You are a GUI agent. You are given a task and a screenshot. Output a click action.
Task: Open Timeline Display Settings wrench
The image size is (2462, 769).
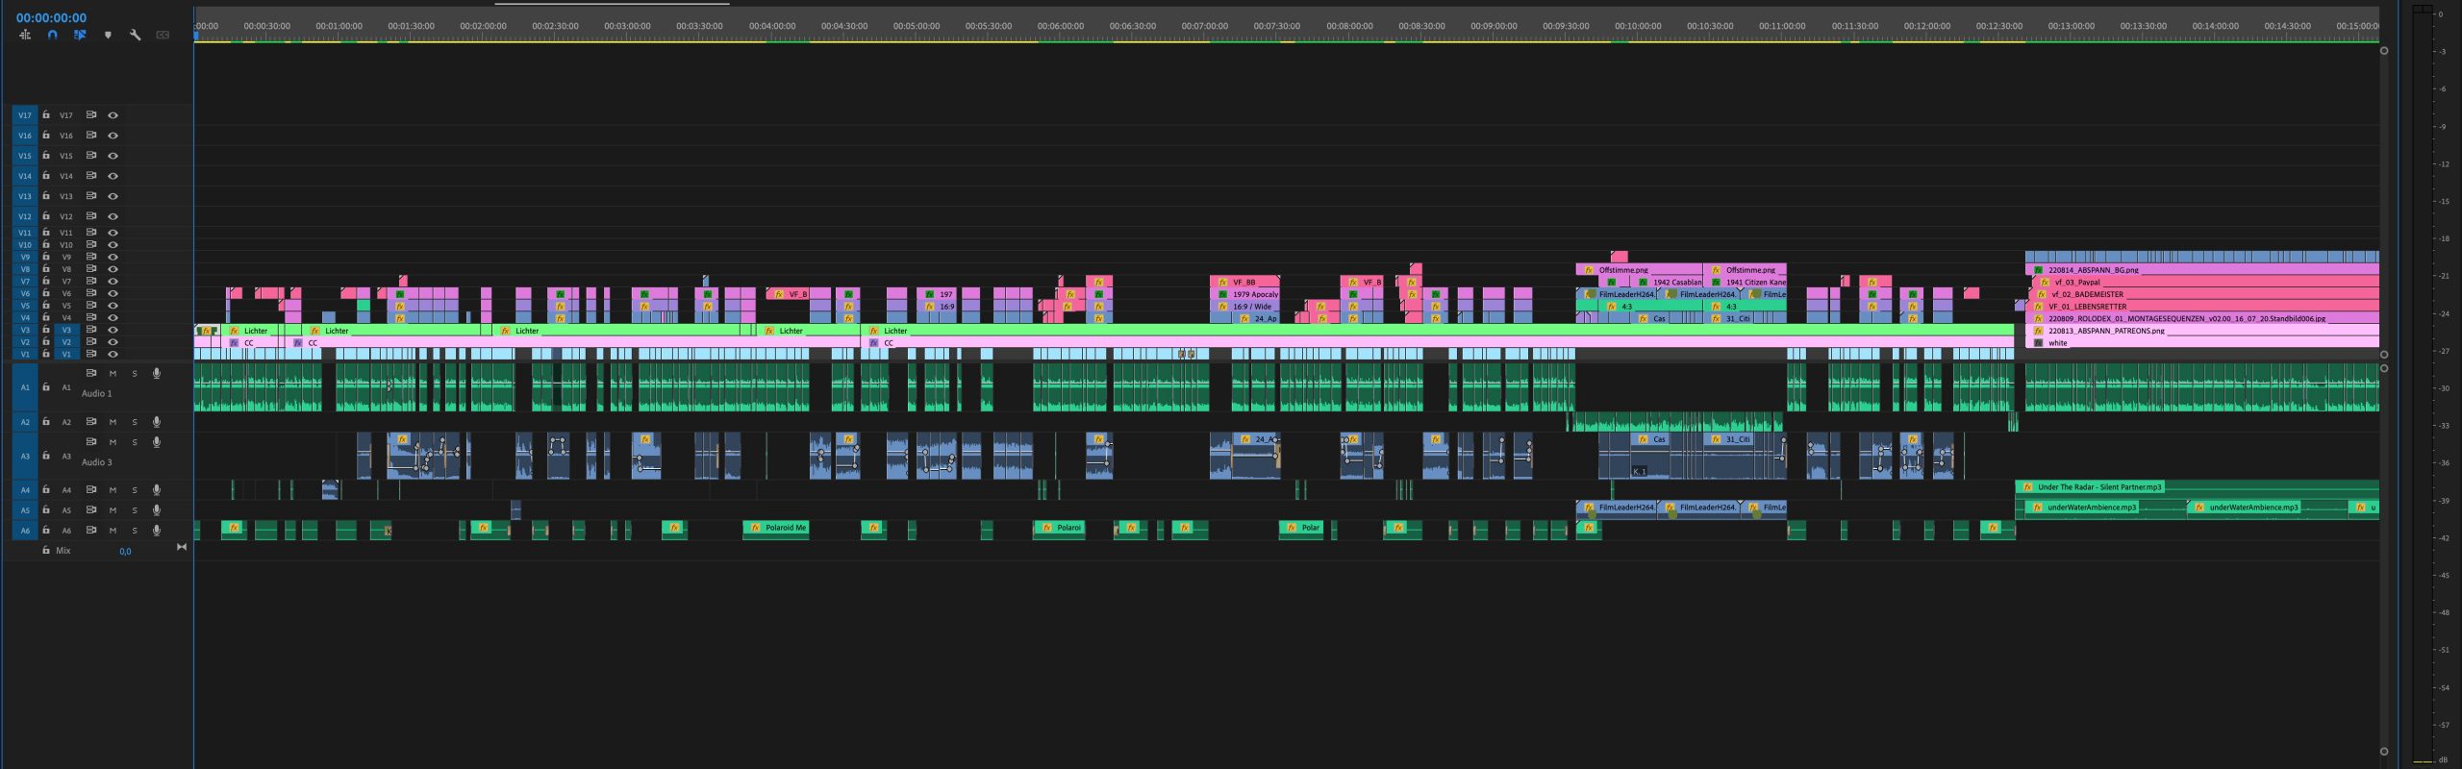tap(136, 35)
